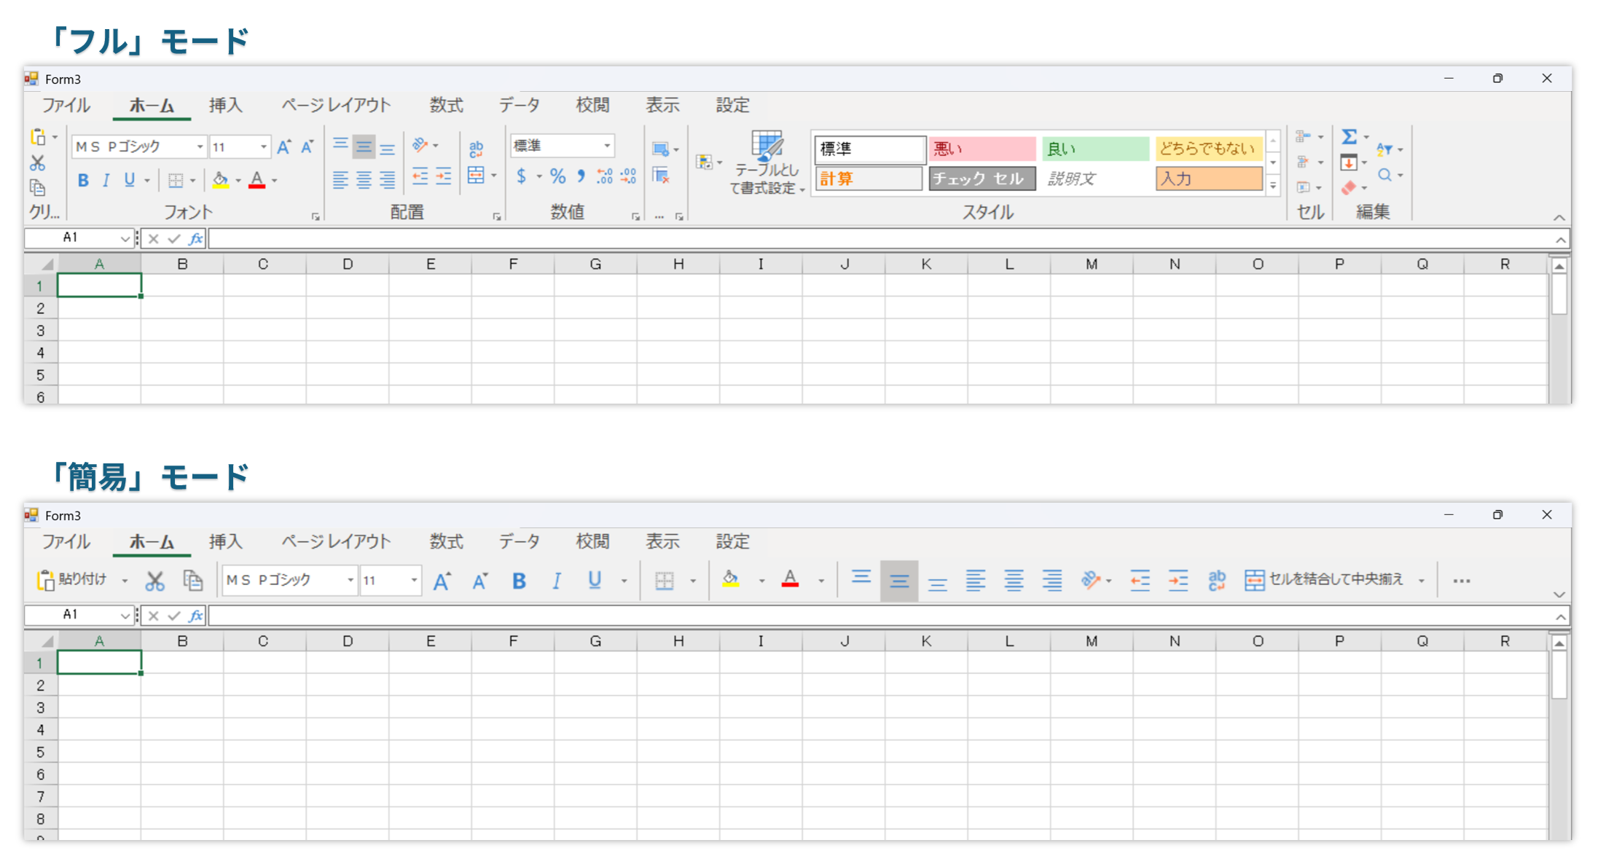The height and width of the screenshot is (867, 1598).
Task: Click wrap text icon in full mode ribbon
Action: (x=476, y=149)
